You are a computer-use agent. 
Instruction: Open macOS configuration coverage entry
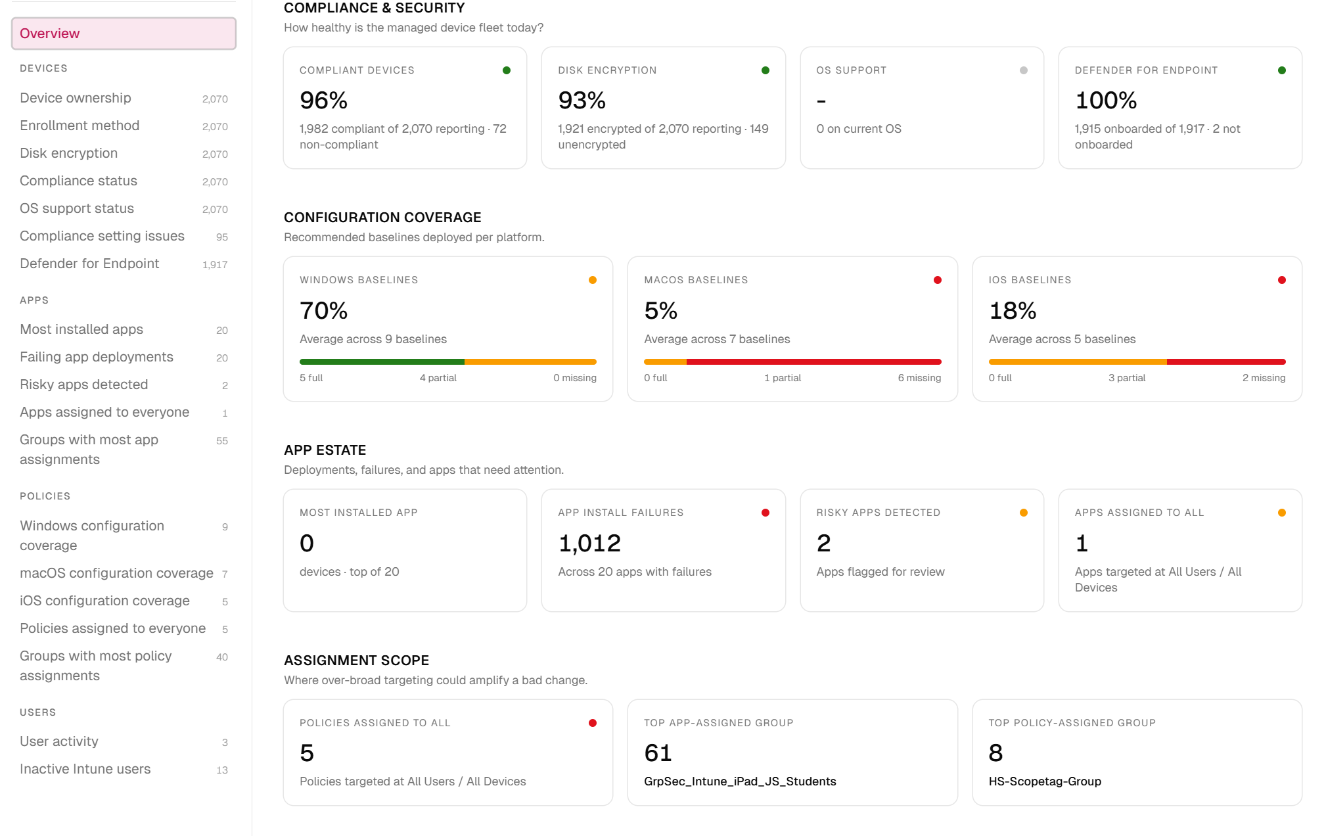[x=124, y=573]
